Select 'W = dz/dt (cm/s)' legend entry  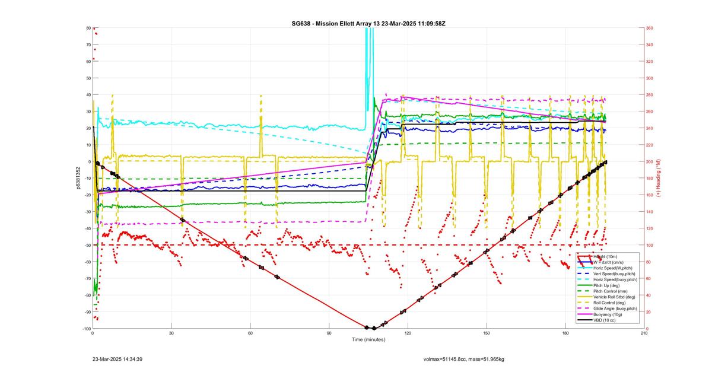(608, 262)
